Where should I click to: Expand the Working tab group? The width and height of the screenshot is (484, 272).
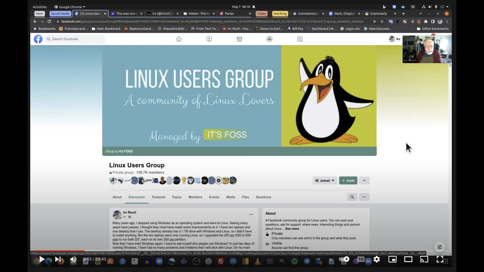pyautogui.click(x=280, y=14)
